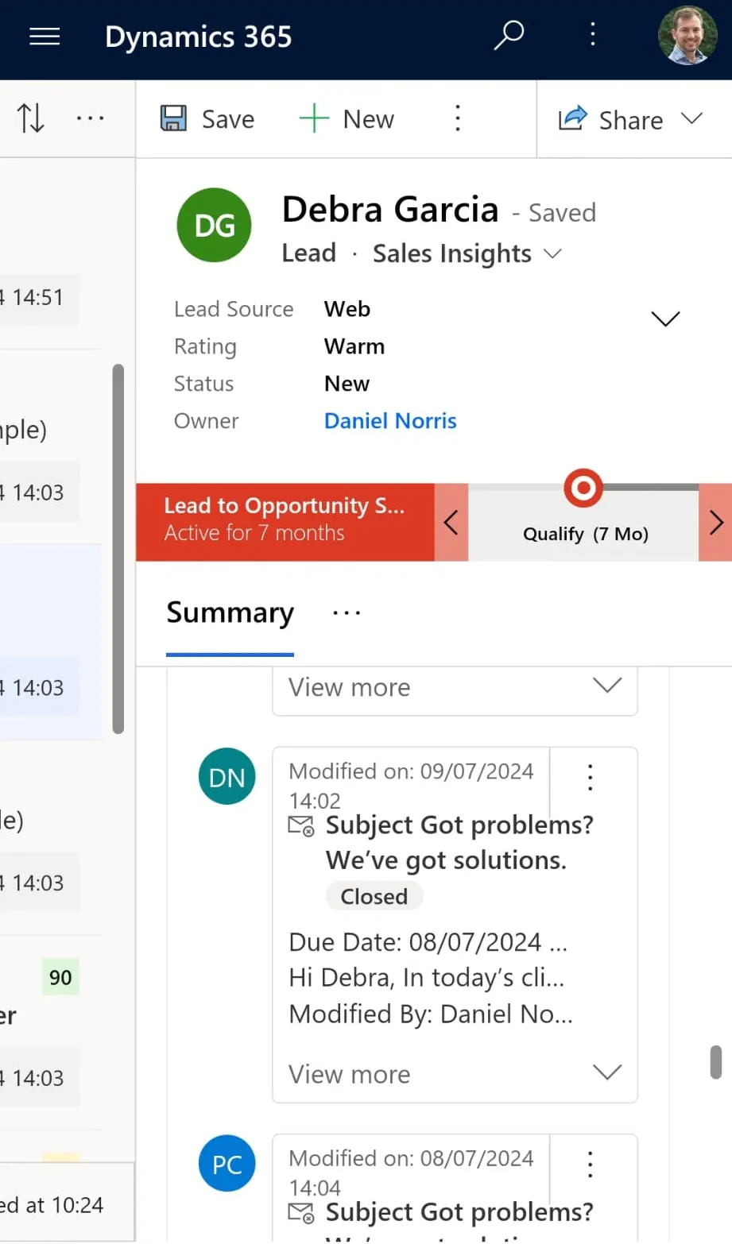Click the timeline vertical scrollbar thumb

point(716,1062)
